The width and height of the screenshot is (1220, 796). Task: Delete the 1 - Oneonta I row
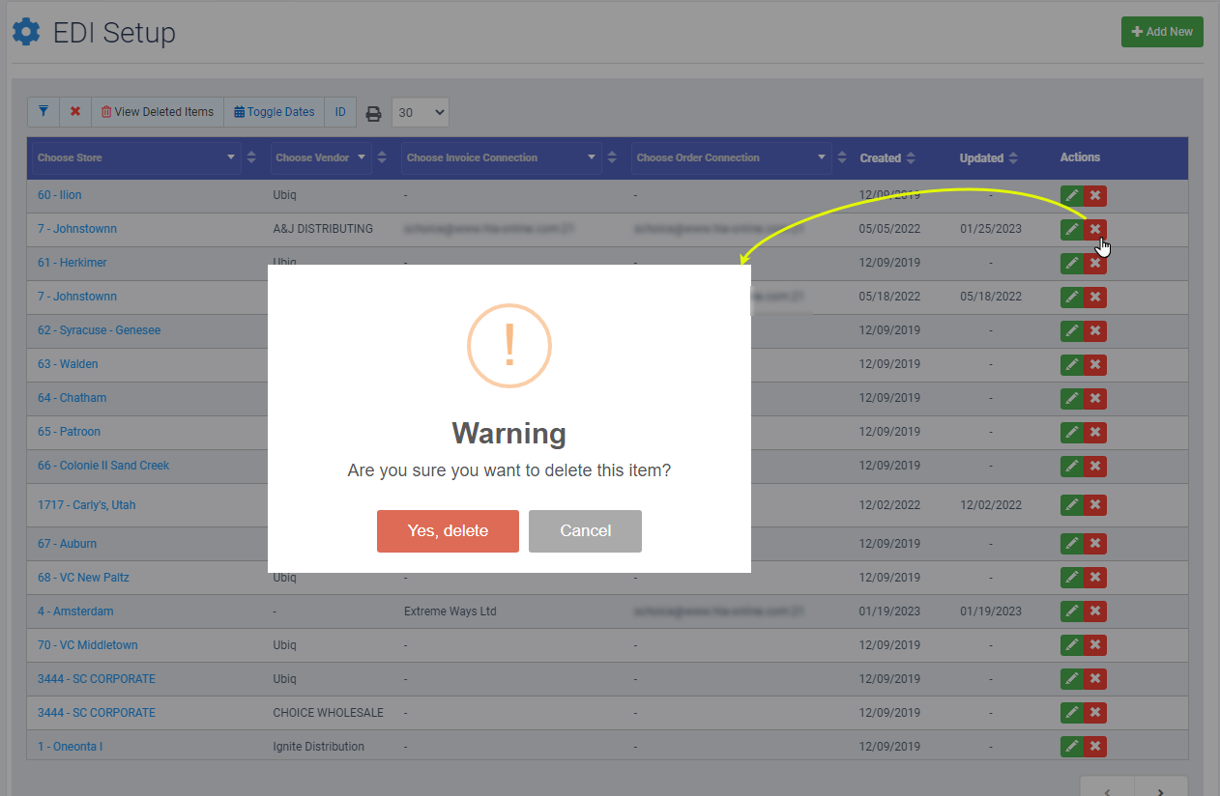click(1095, 747)
